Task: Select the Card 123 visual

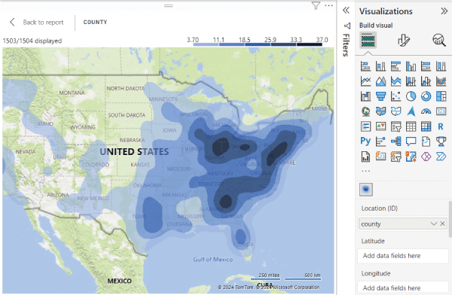Action: (441, 111)
